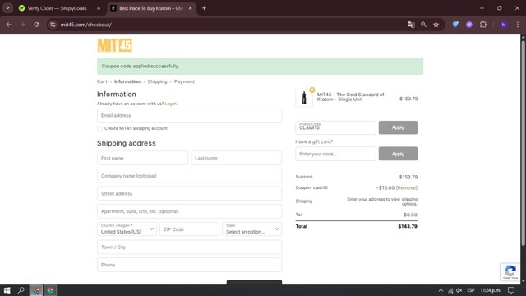Click the page vertical scrollbar

point(523,142)
